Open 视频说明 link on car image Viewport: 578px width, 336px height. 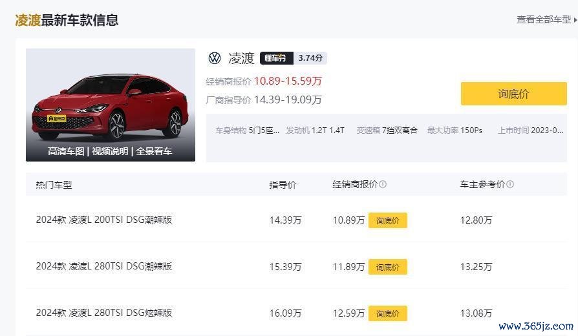(x=110, y=151)
